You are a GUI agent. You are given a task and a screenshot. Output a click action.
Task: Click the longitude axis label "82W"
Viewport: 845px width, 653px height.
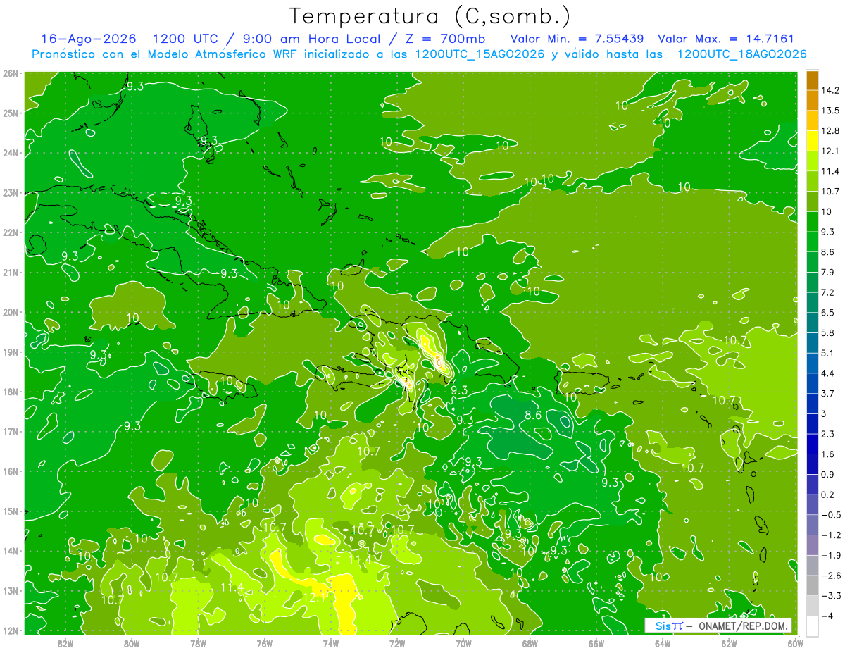coord(65,643)
